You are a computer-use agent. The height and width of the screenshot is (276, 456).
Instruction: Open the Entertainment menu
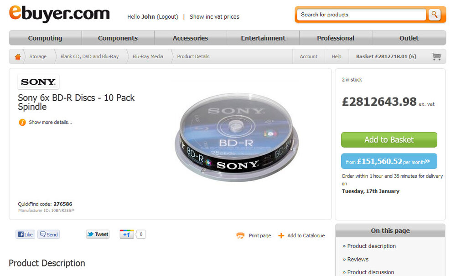(x=263, y=38)
